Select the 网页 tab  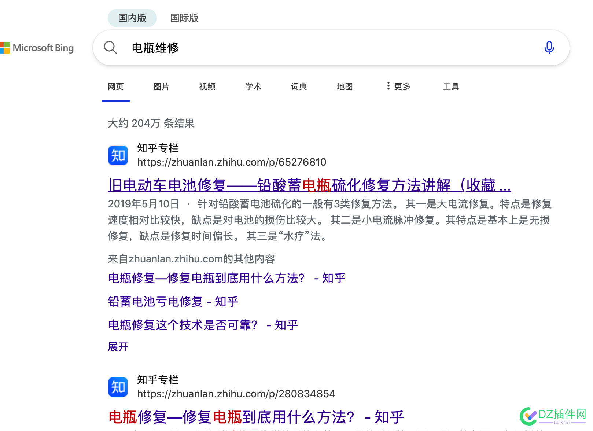tap(116, 86)
